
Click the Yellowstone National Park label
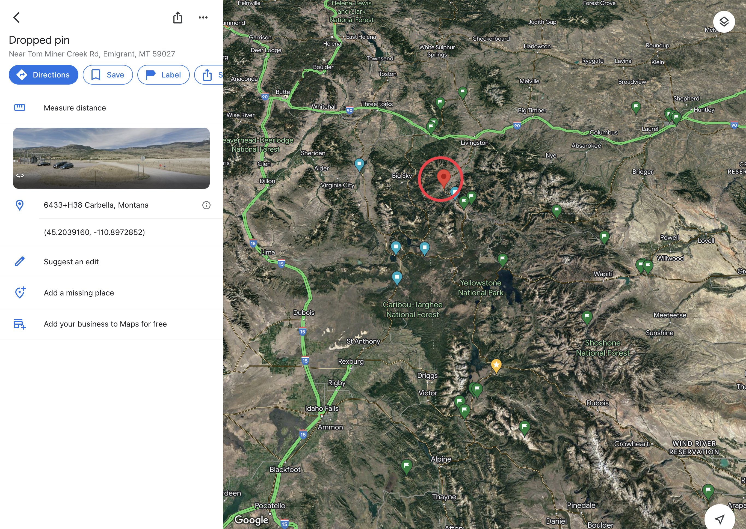click(481, 288)
